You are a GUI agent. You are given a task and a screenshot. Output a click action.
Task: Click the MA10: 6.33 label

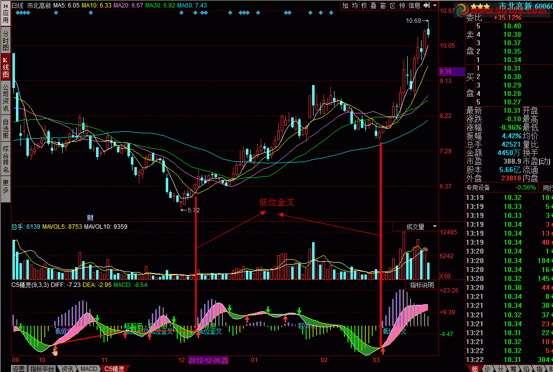96,5
